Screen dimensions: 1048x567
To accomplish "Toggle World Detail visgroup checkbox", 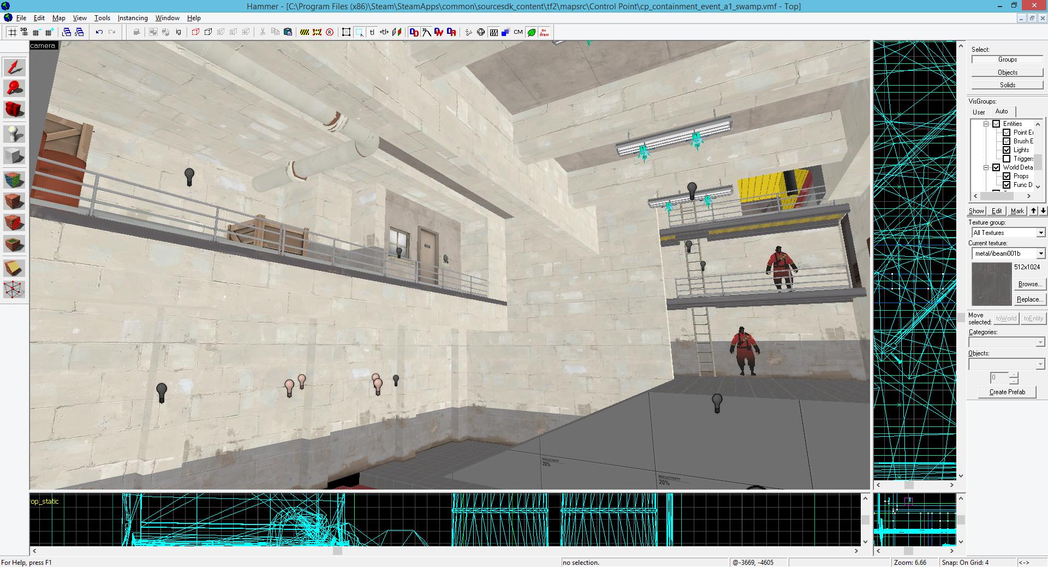I will (x=996, y=167).
